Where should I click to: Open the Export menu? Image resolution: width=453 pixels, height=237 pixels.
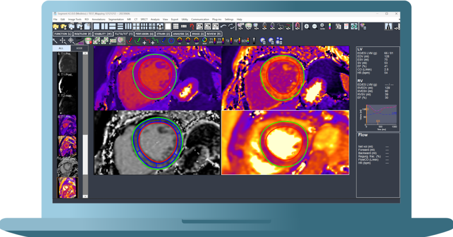(x=174, y=19)
